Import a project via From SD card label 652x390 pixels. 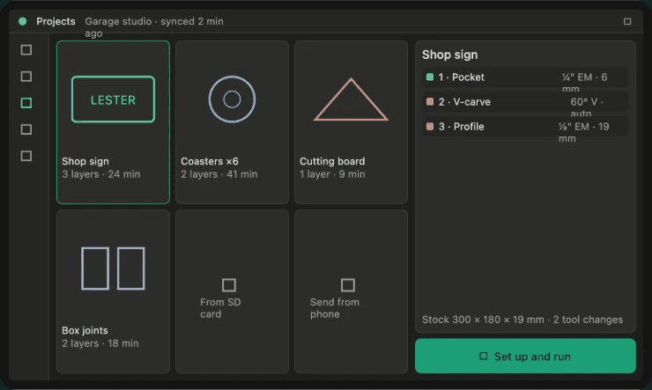click(220, 308)
